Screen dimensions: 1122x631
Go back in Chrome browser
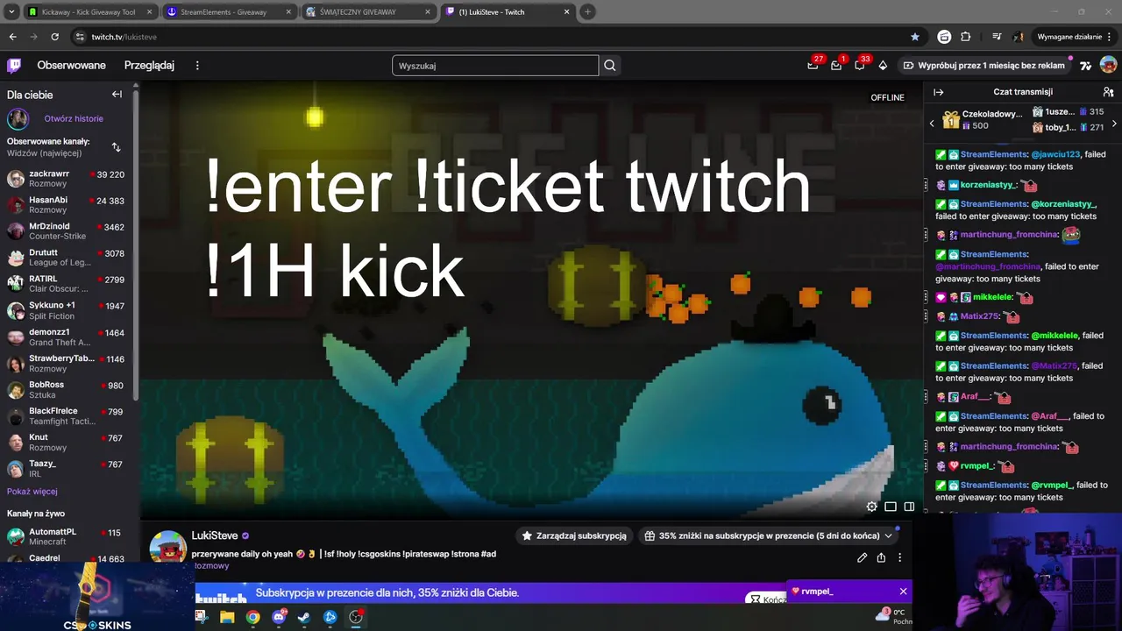pyautogui.click(x=12, y=37)
